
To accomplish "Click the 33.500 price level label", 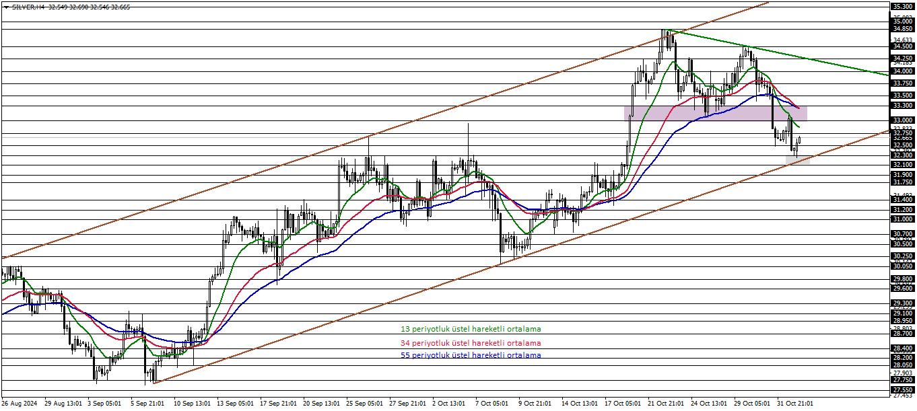I will [902, 96].
